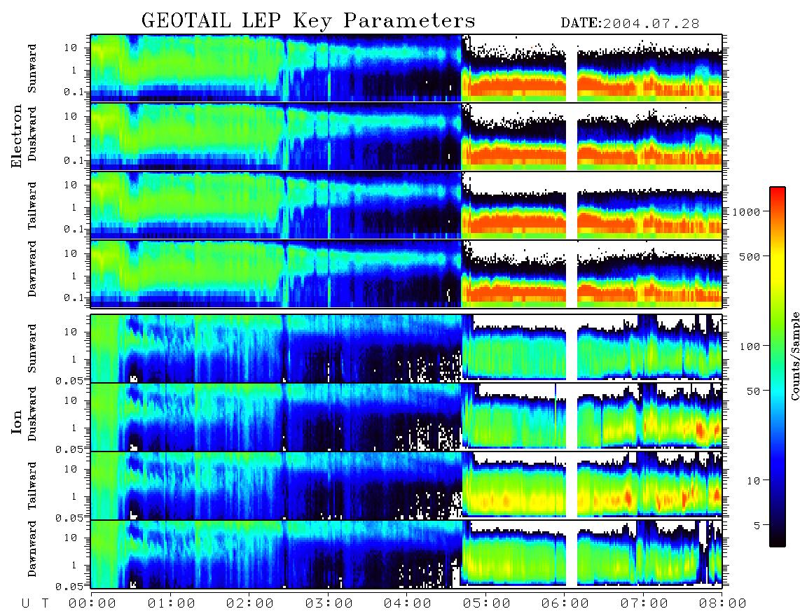
Task: Click the "03:00" time tick label
Action: click(x=329, y=604)
